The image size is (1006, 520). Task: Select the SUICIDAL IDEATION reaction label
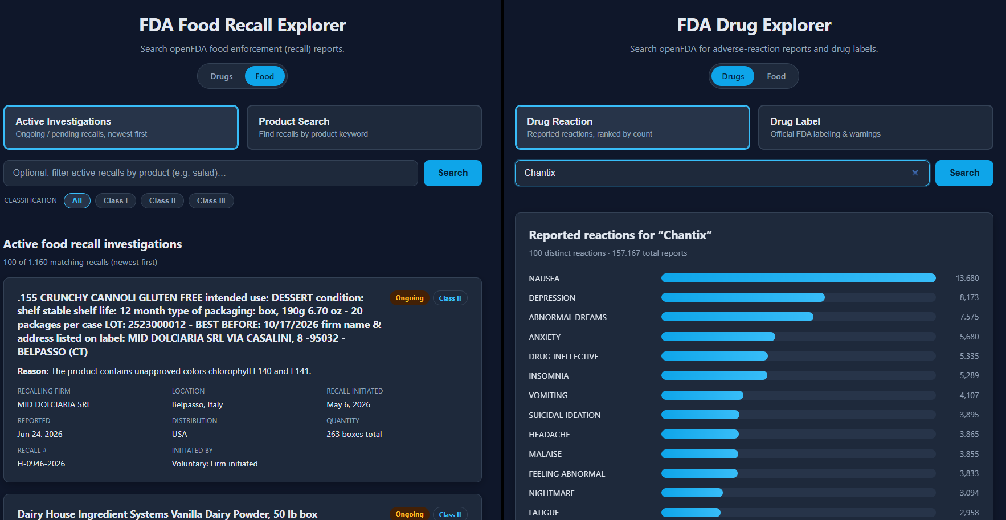pyautogui.click(x=565, y=415)
